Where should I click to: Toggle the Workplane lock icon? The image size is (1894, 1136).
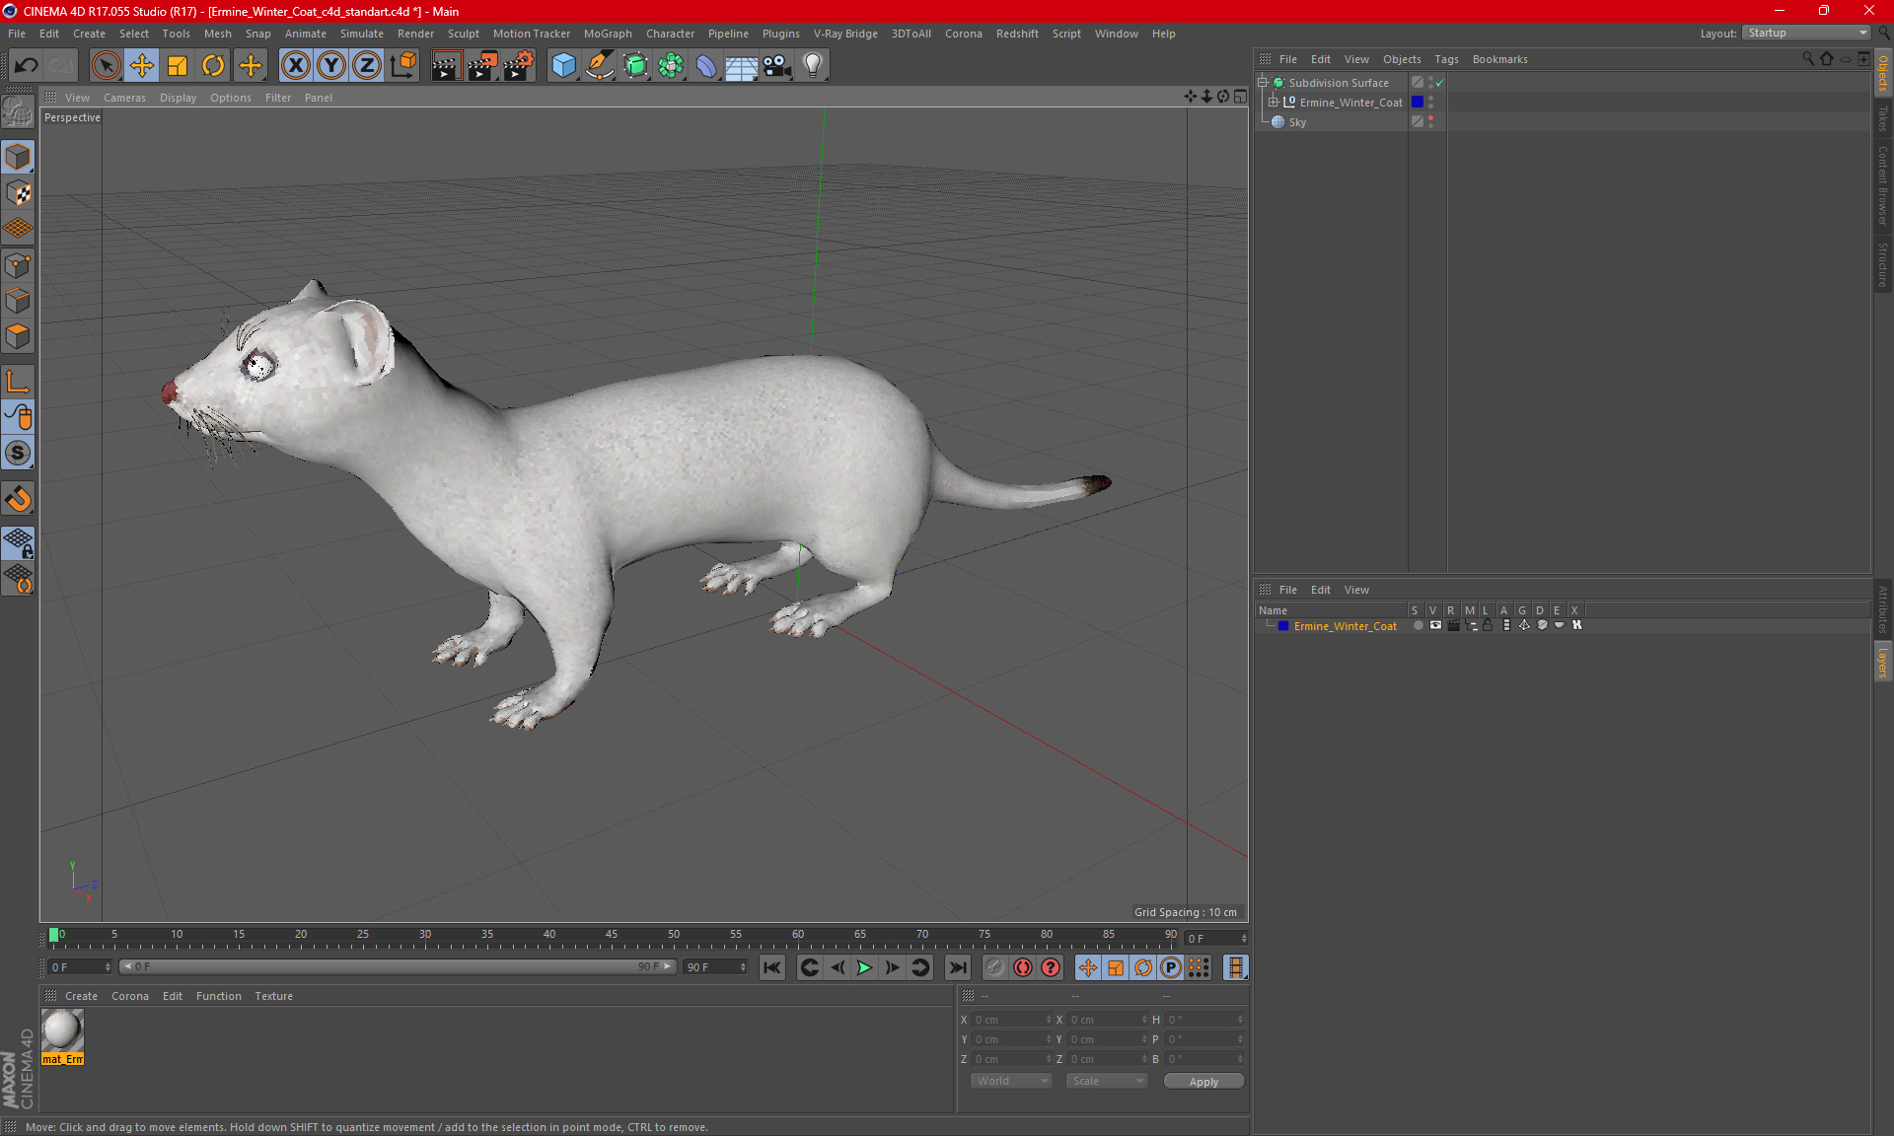point(18,542)
